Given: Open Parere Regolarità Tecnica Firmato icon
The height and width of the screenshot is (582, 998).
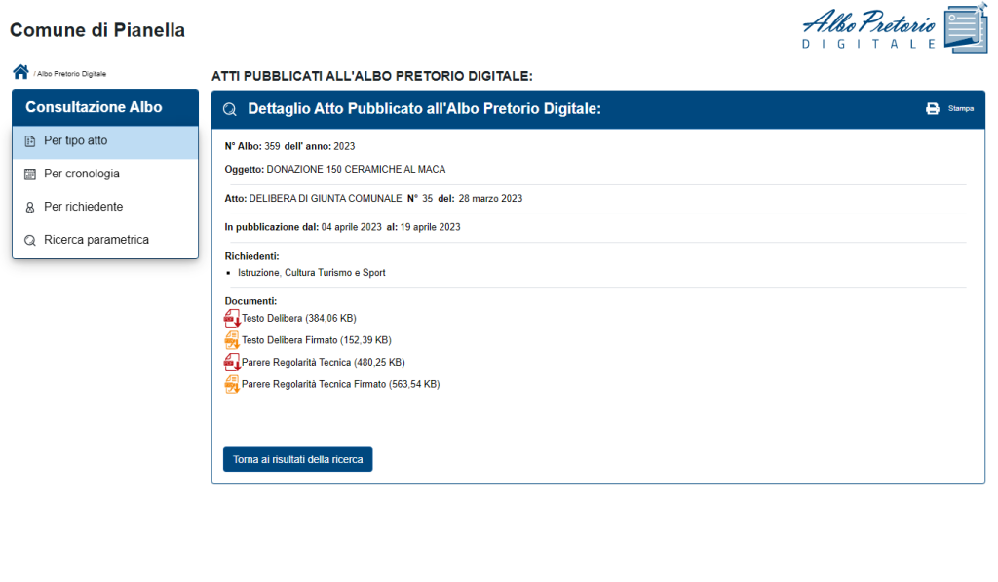Looking at the screenshot, I should (232, 385).
